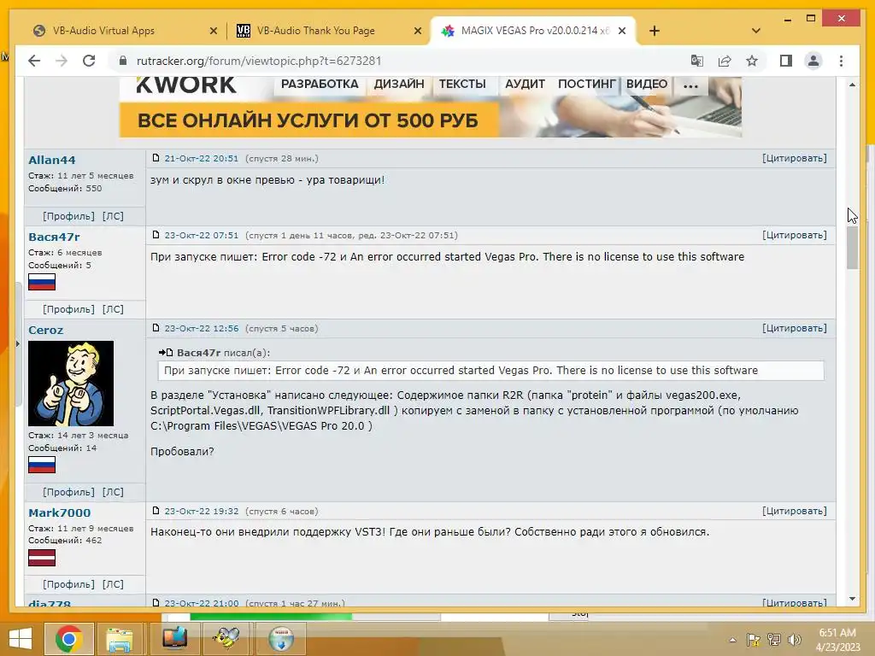Image resolution: width=875 pixels, height=656 pixels.
Task: Send ЛС message to Ceroz
Action: click(x=114, y=492)
